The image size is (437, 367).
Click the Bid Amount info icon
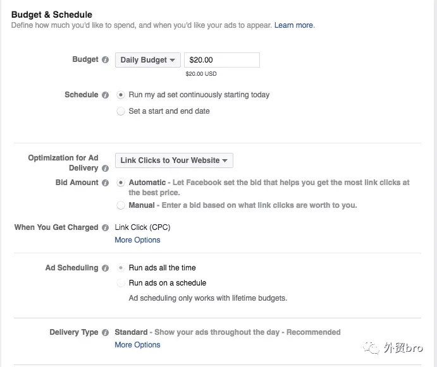(105, 183)
